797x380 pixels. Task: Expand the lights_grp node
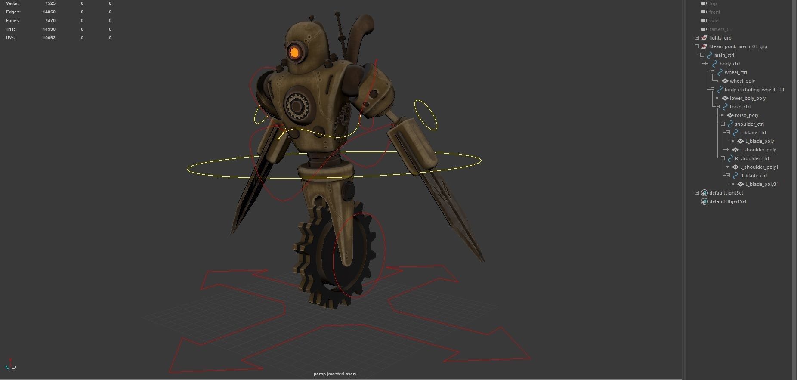[697, 38]
